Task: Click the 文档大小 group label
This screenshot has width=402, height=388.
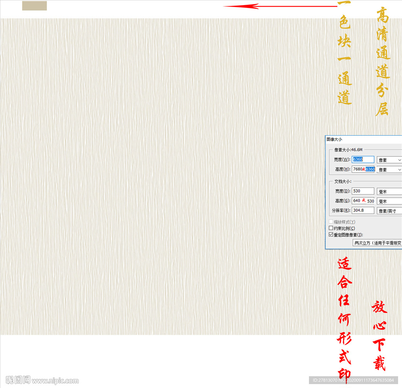Action: pyautogui.click(x=343, y=181)
